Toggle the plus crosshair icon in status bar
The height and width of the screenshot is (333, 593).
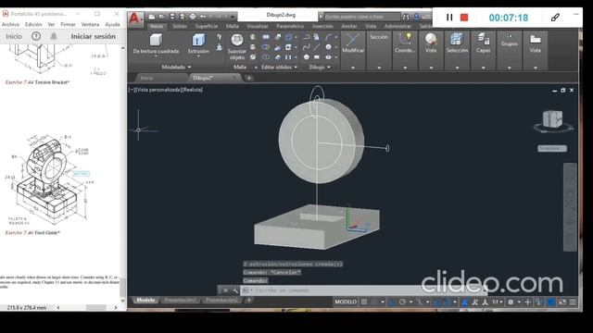coord(527,302)
